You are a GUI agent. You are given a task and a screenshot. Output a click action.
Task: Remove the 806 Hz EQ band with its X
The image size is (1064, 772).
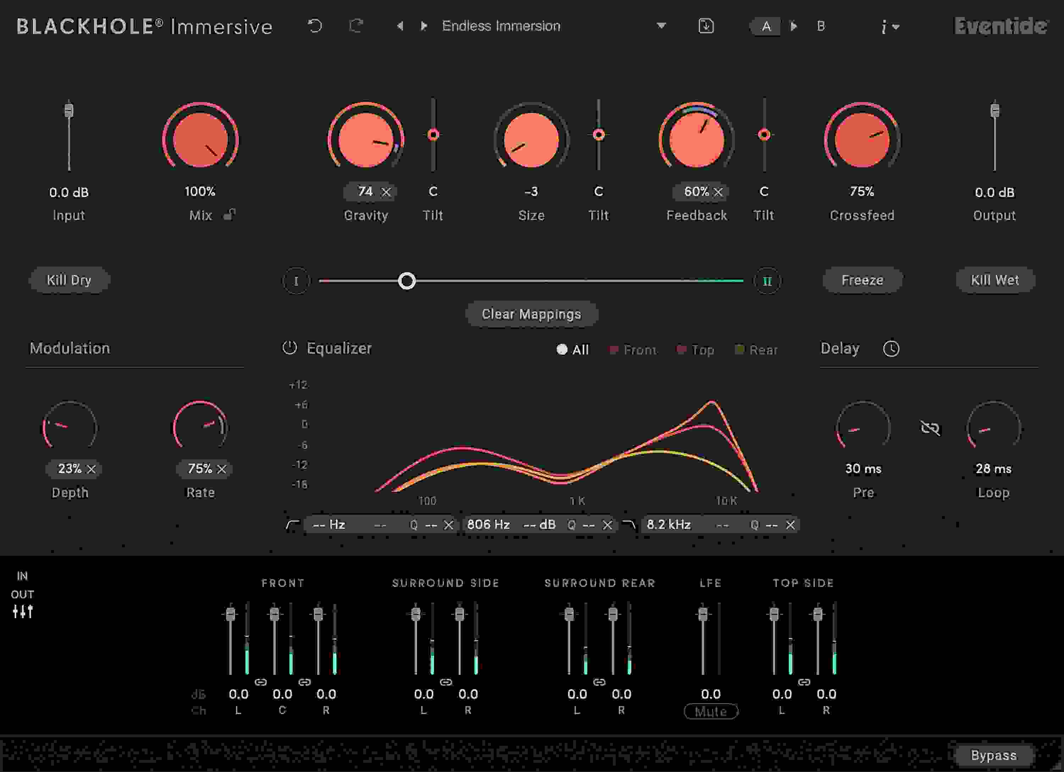coord(606,525)
